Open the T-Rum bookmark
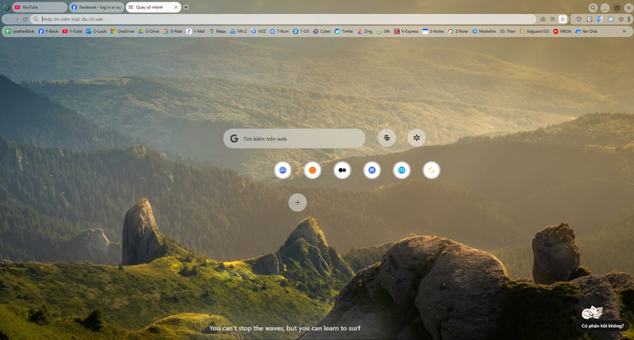634x340 pixels. (279, 31)
